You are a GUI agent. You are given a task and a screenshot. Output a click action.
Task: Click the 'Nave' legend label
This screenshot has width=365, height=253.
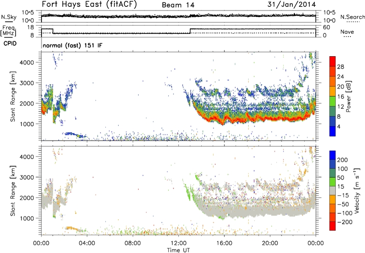click(x=347, y=32)
